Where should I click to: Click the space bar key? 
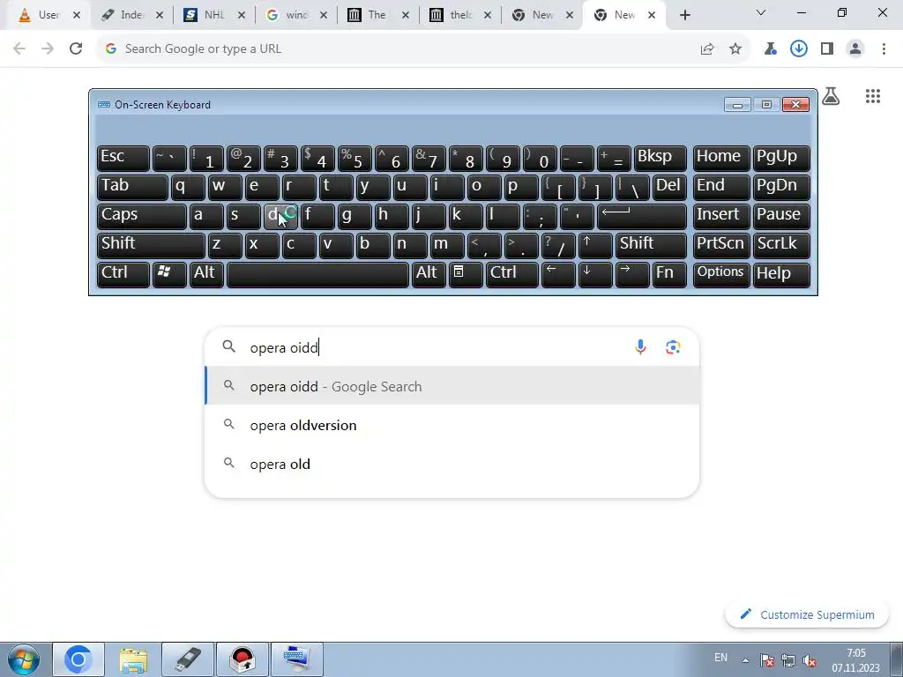(317, 274)
